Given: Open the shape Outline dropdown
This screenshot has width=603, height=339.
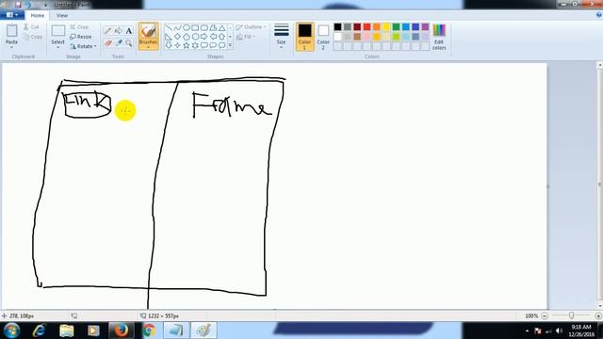Looking at the screenshot, I should (x=251, y=27).
